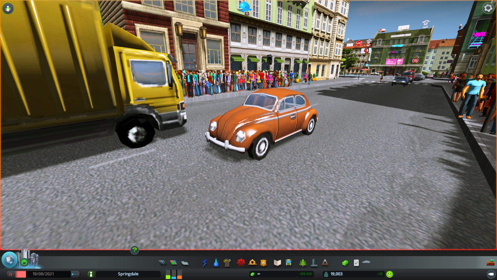
Task: Open the Zoning tool
Action: point(173,263)
